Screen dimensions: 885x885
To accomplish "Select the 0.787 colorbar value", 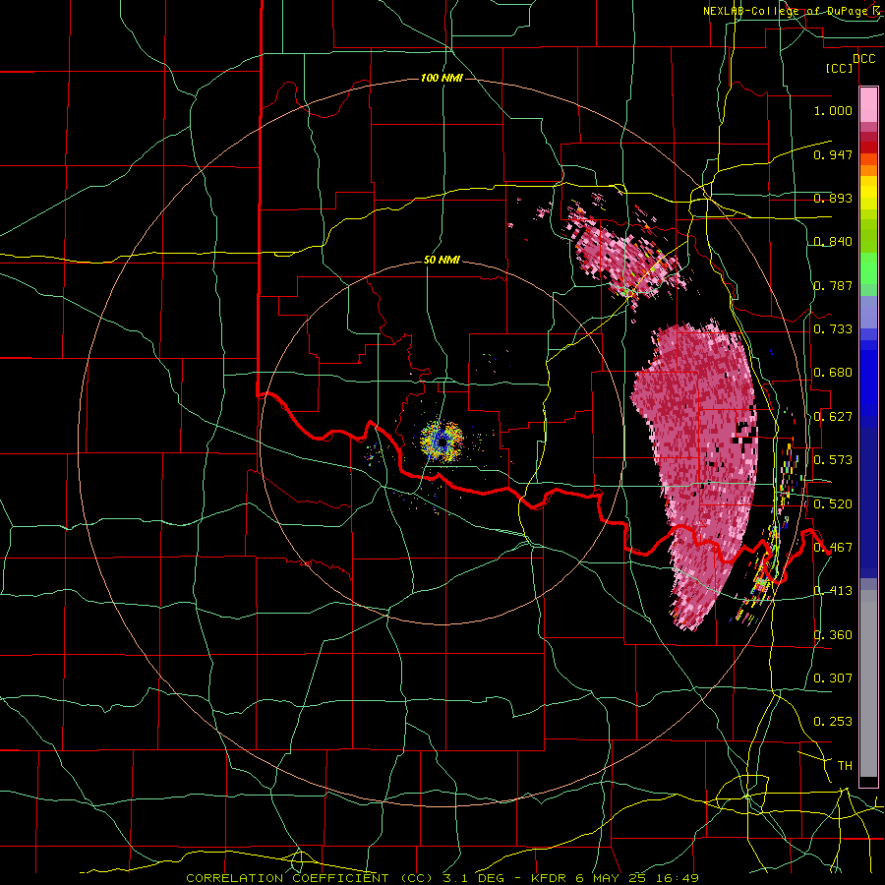I will (x=833, y=285).
